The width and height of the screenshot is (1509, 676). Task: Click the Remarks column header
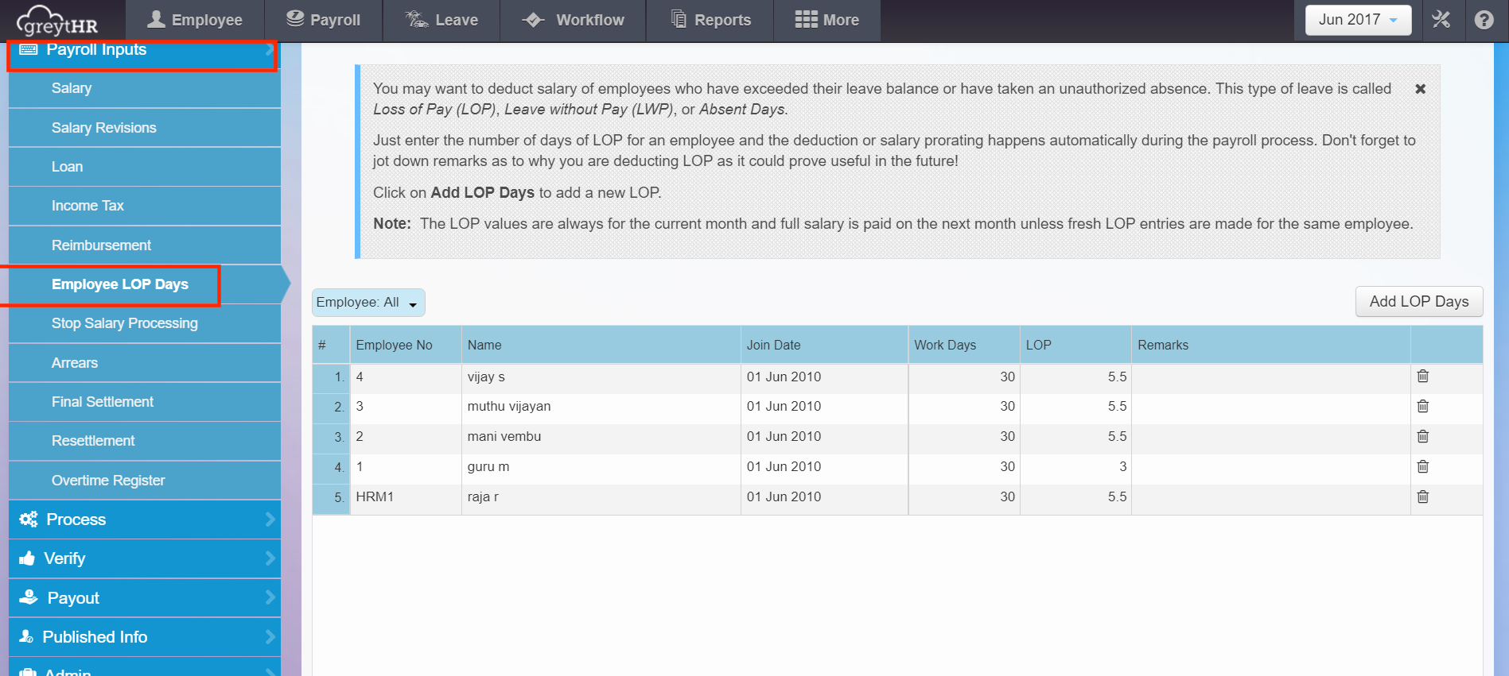(x=1271, y=345)
